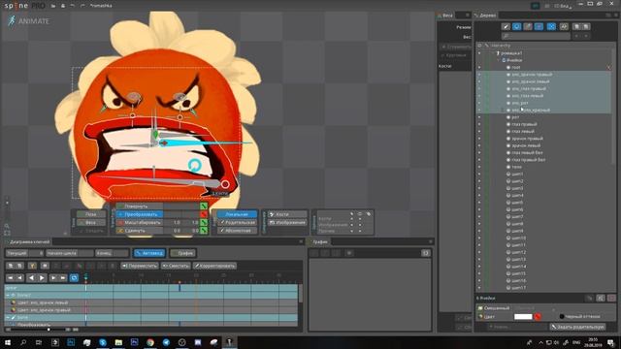Move the dopesheet zoom slider
Screen dimensions: 621x349
coord(49,330)
